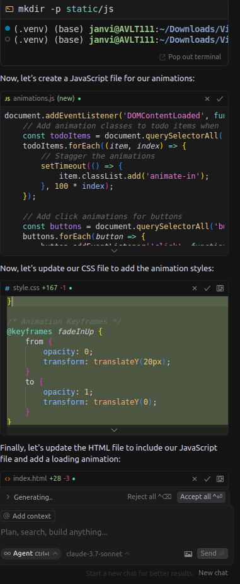Accept the animations.js new file change
The width and height of the screenshot is (240, 584).
[x=220, y=99]
